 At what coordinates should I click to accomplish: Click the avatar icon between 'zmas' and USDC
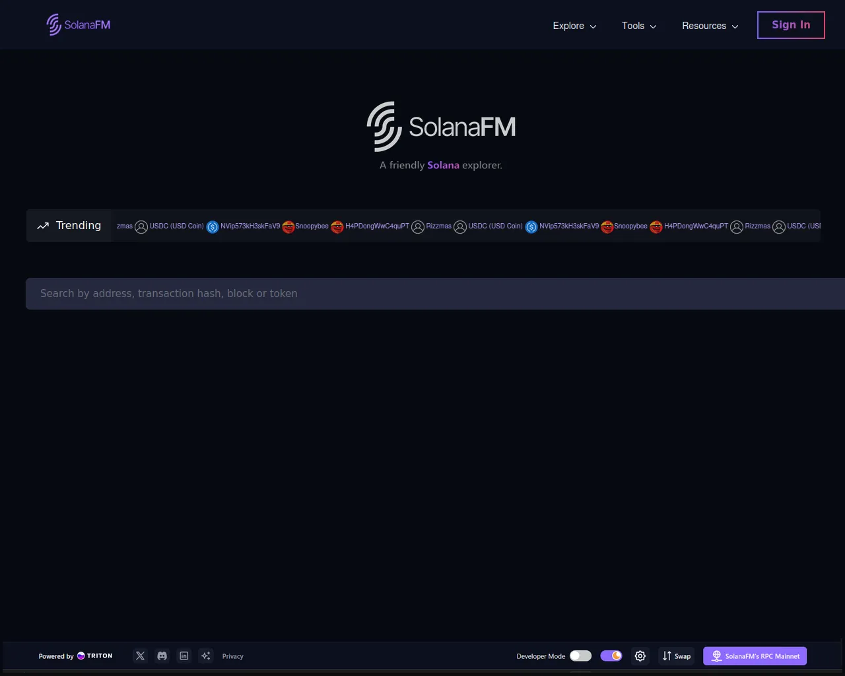(141, 226)
